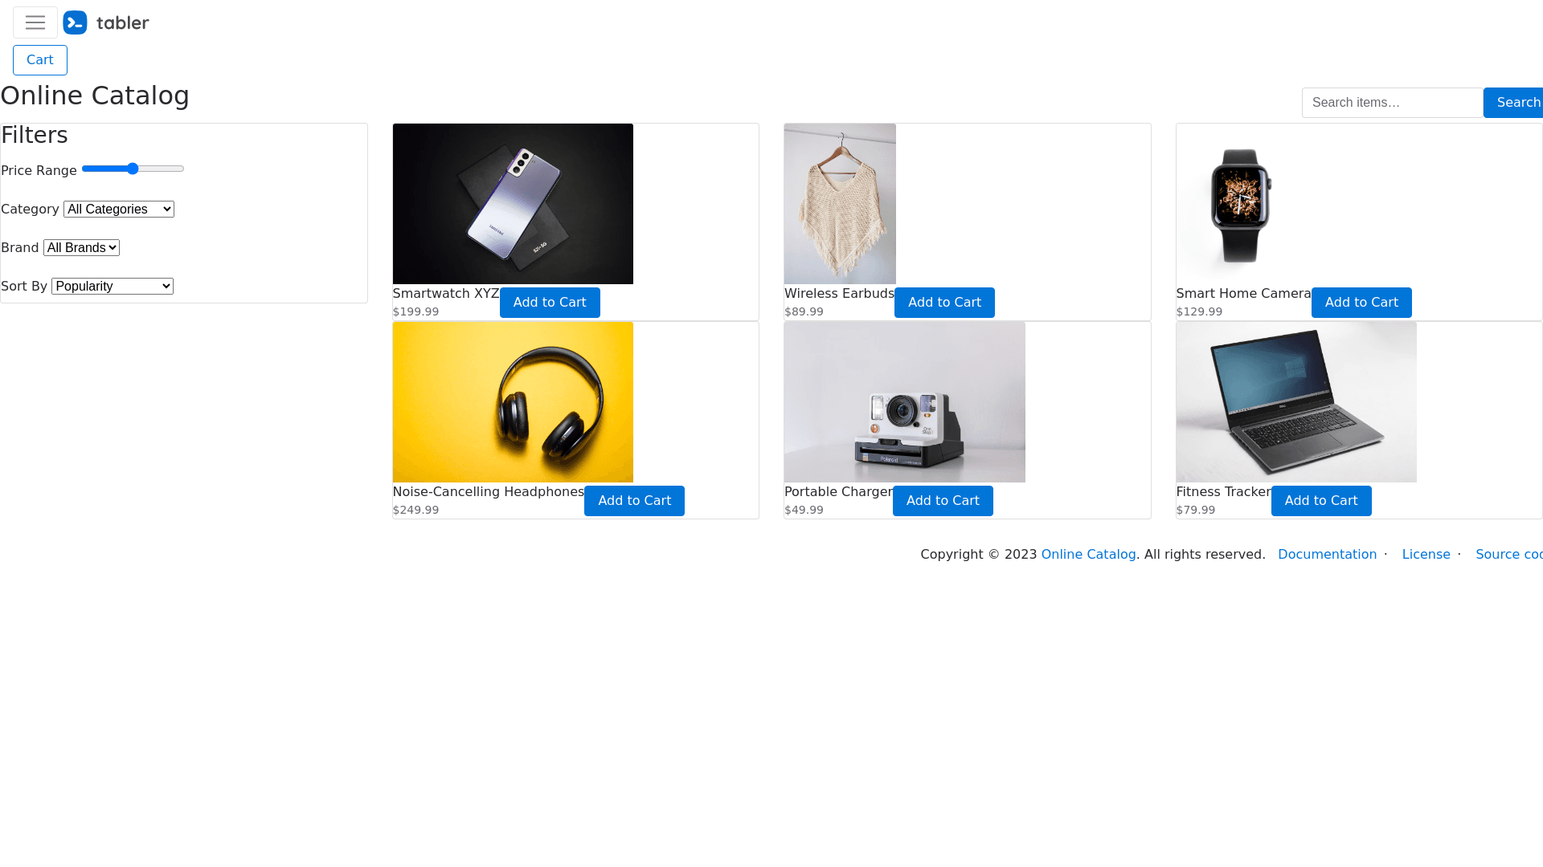Open the Cart page

point(40,60)
